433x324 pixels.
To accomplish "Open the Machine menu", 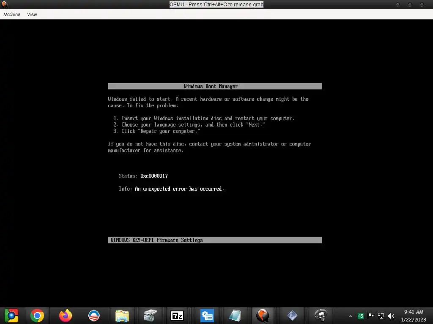I will [11, 14].
